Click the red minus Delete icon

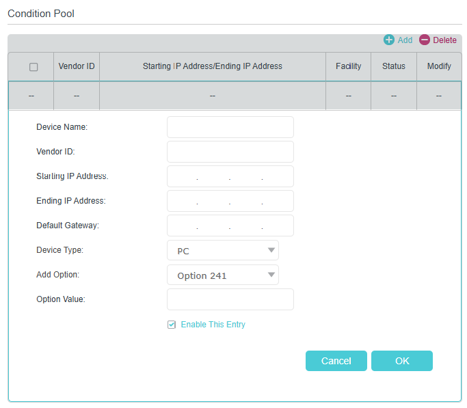tap(425, 40)
